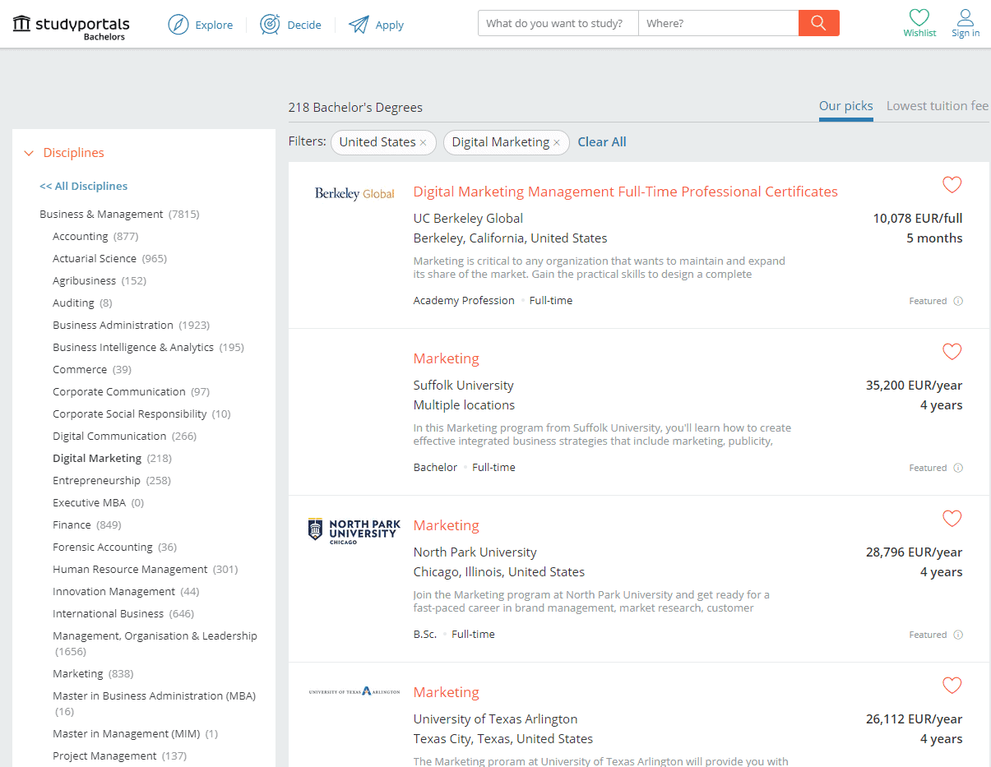Click the Sign in person icon

(x=965, y=19)
